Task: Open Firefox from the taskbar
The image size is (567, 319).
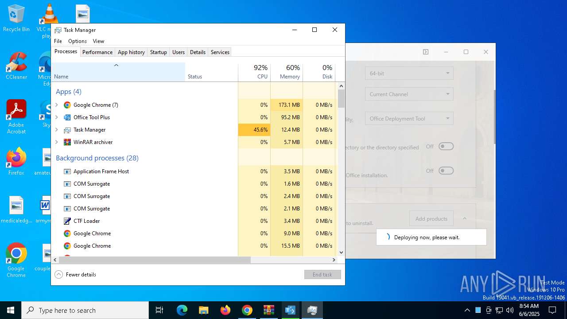Action: 225,310
